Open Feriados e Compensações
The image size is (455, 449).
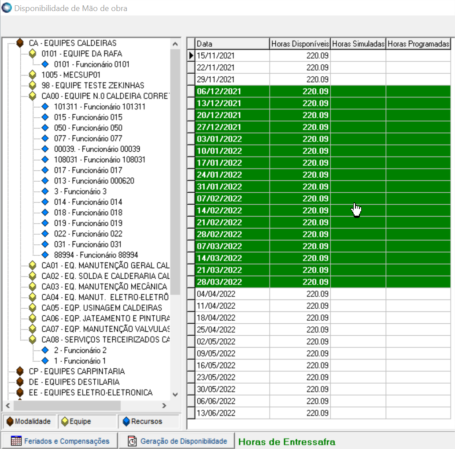click(60, 441)
